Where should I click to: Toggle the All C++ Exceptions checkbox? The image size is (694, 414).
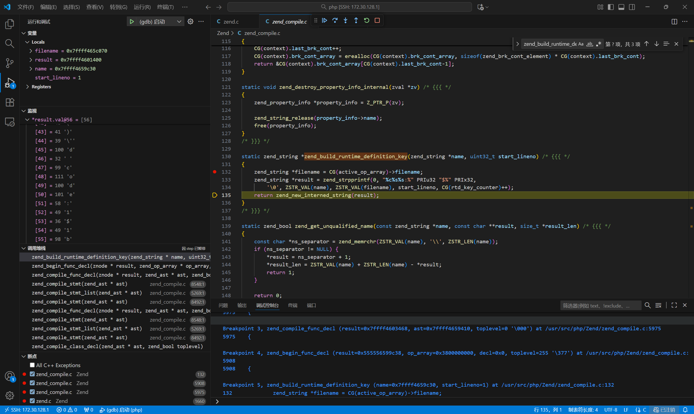32,365
